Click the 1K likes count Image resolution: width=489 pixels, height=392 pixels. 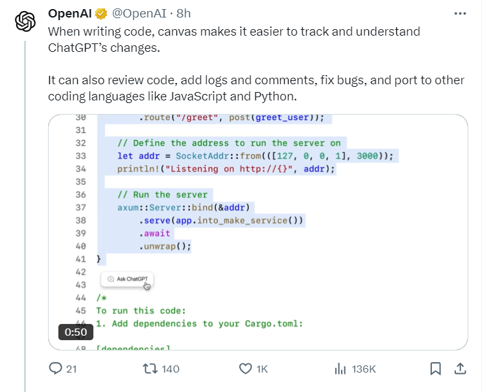point(262,369)
